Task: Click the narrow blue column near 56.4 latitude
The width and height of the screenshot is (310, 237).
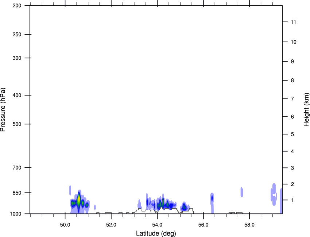Action: 212,203
